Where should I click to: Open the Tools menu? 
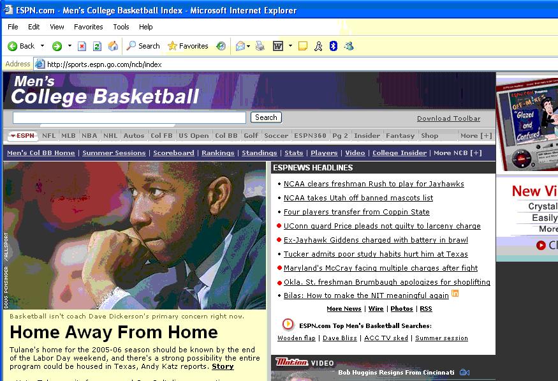click(121, 27)
